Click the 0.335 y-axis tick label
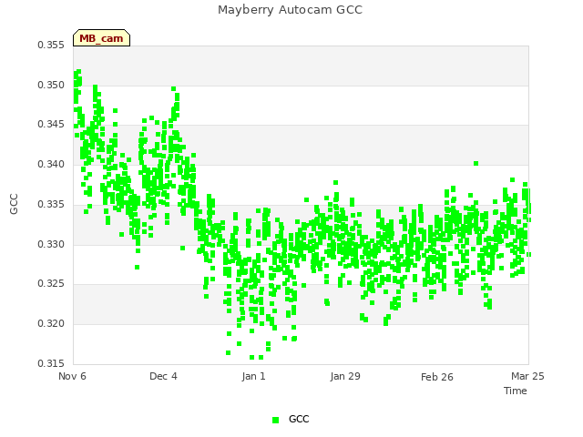 pyautogui.click(x=51, y=204)
